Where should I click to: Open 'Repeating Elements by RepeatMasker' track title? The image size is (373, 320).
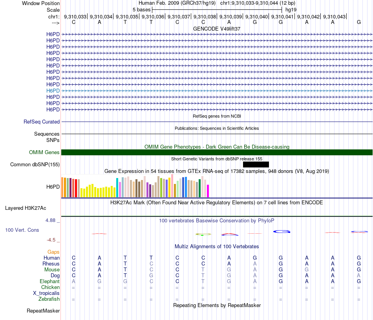217,305
